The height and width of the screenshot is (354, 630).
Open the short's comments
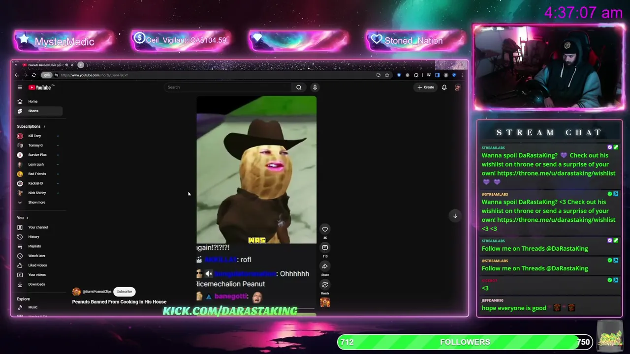[x=325, y=248]
